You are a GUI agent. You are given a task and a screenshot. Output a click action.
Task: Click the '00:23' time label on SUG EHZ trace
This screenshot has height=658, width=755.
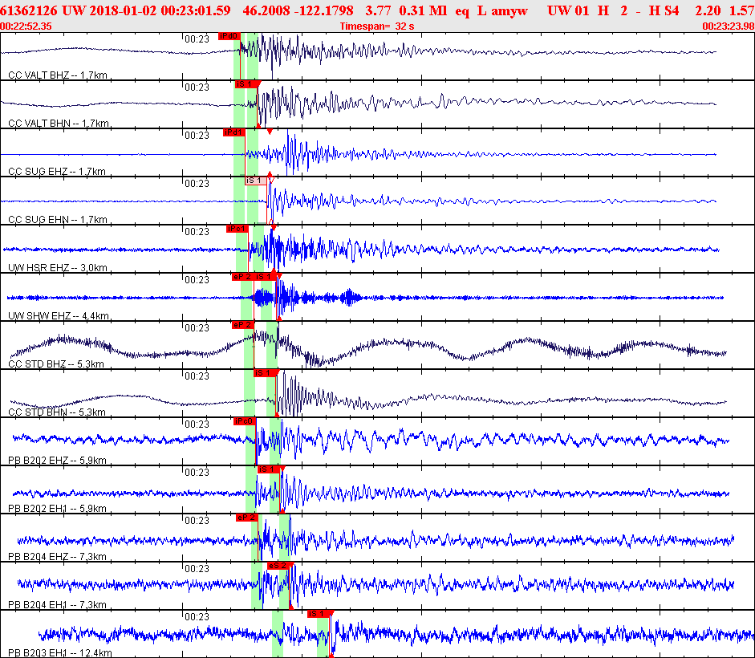tap(197, 136)
